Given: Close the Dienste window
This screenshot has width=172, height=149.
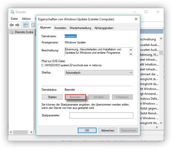Looking at the screenshot, I should pos(158,12).
